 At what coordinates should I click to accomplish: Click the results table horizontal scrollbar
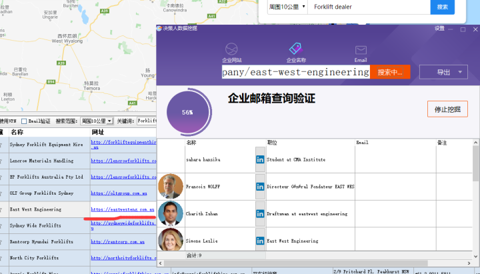click(295, 263)
